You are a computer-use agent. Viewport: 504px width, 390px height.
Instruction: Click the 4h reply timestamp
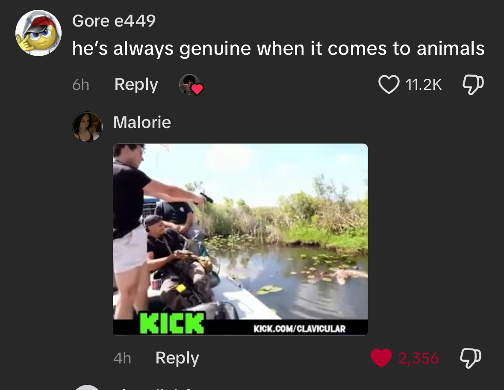[122, 358]
